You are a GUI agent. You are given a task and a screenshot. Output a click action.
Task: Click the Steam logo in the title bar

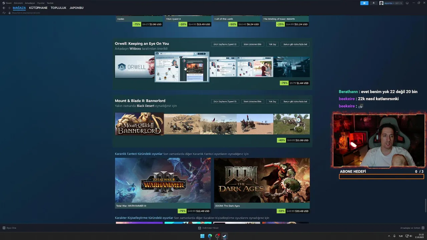4,3
